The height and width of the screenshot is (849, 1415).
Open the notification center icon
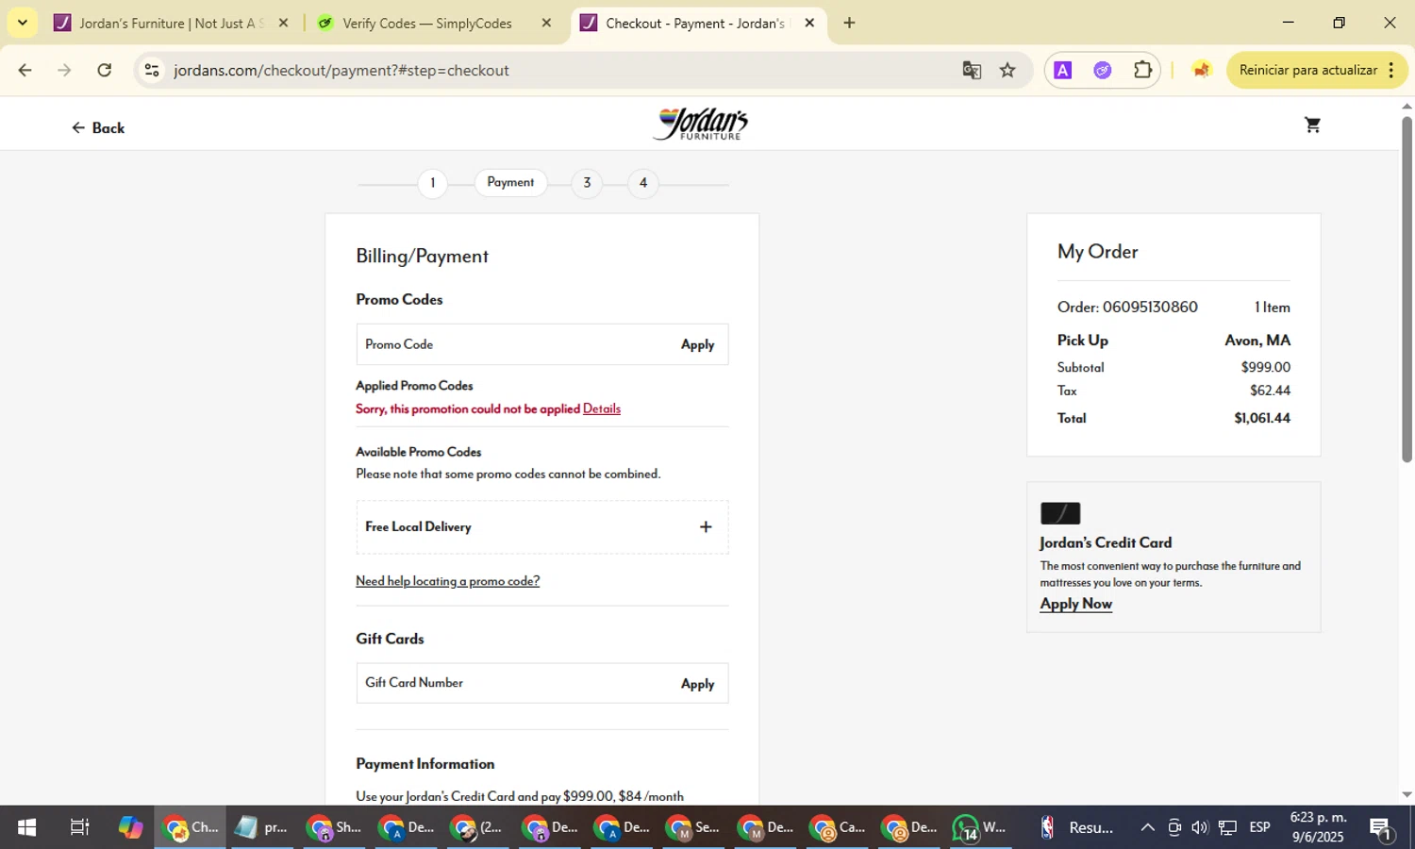pyautogui.click(x=1381, y=827)
